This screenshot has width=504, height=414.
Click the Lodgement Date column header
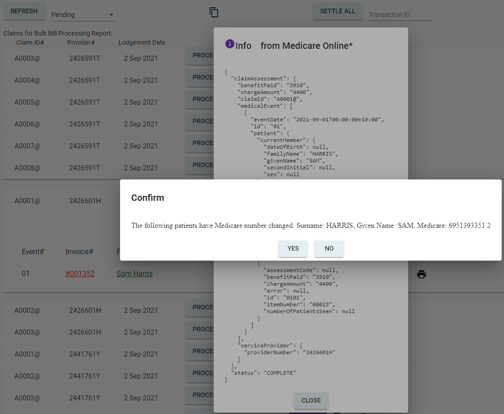click(x=142, y=42)
